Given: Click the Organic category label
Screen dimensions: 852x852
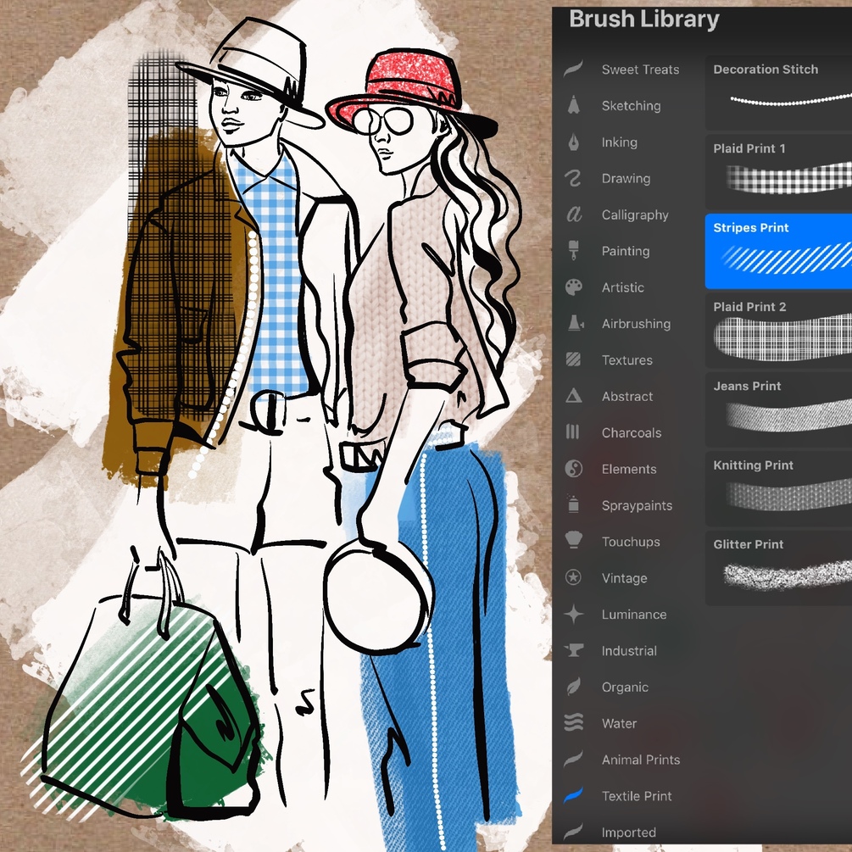Looking at the screenshot, I should [x=625, y=687].
